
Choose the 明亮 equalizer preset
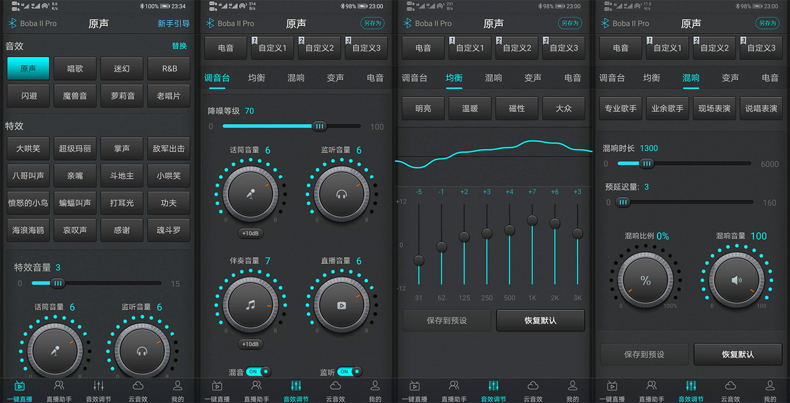click(x=423, y=108)
